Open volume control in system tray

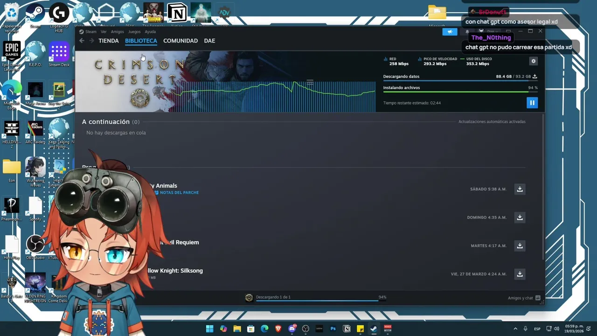click(x=556, y=329)
